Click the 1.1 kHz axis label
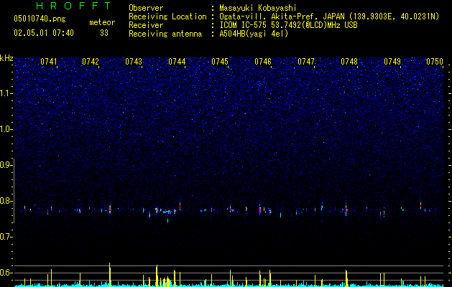452x287 pixels. click(6, 93)
